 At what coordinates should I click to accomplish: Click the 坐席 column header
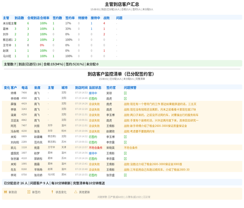(x=37, y=87)
